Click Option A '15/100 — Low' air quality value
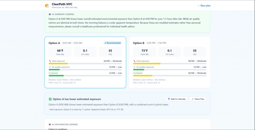Image resolution: width=255 pixels, height=130 pixels. coord(115,67)
